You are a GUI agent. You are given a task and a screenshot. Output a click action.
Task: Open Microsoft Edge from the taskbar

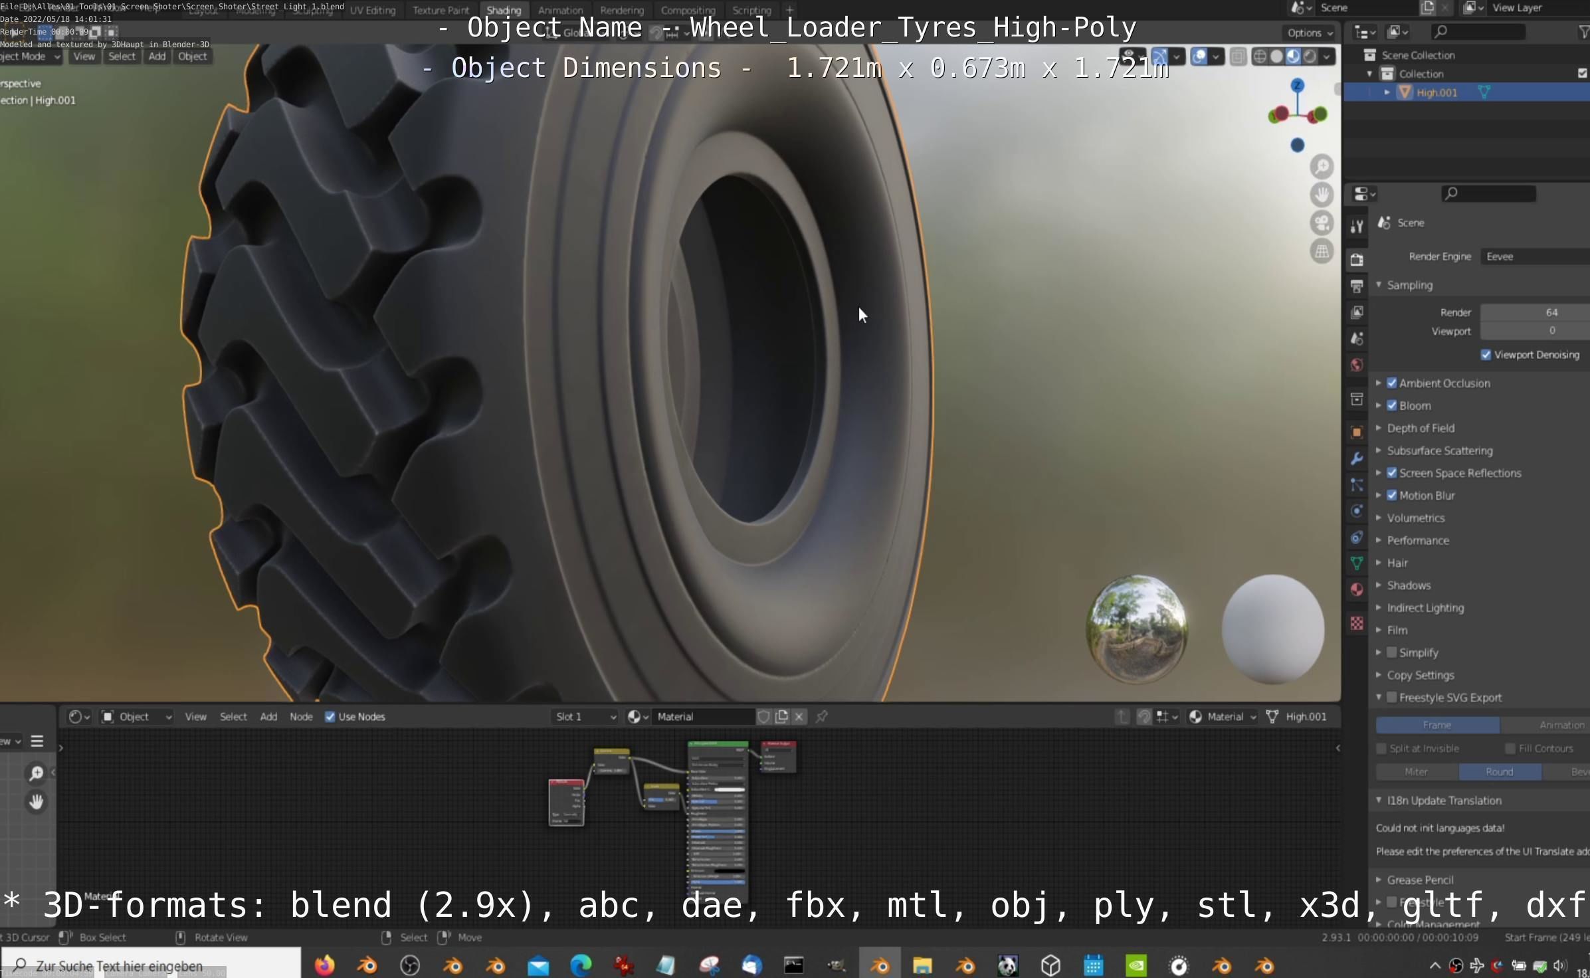point(581,965)
